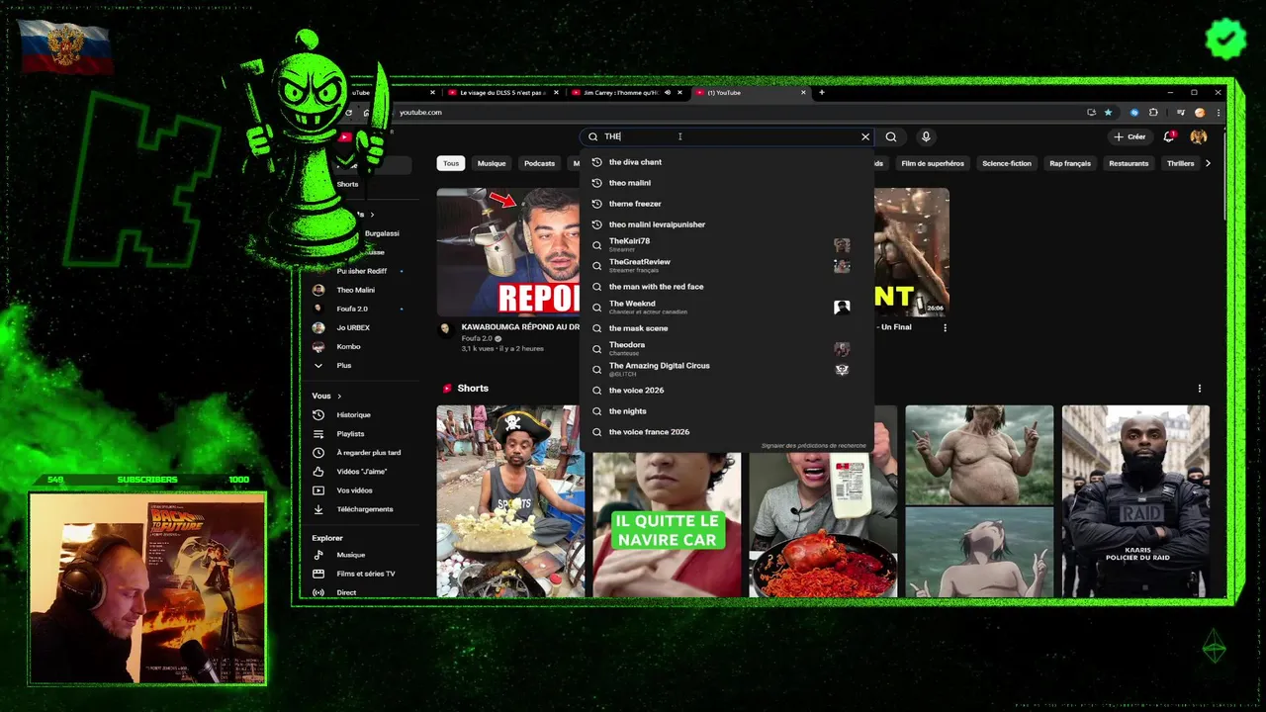Screen dimensions: 1266x712
Task: Open the Shorts shelf options menu
Action: 1200,389
